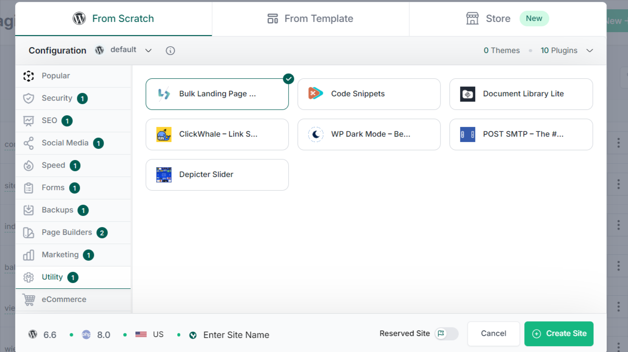Open the Forms category

click(x=73, y=188)
